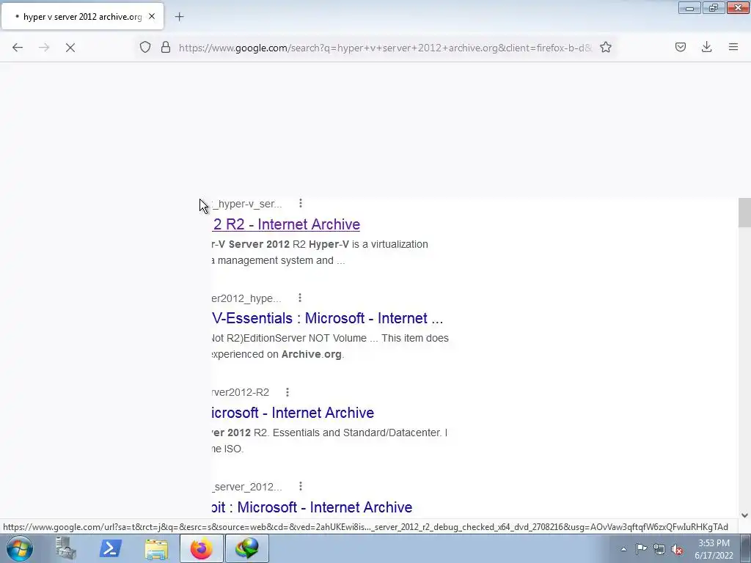Go back to the previous page
This screenshot has height=563, width=751.
pos(18,48)
